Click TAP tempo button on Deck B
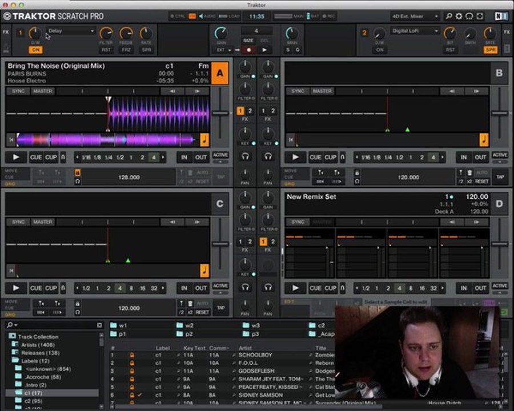 click(500, 176)
